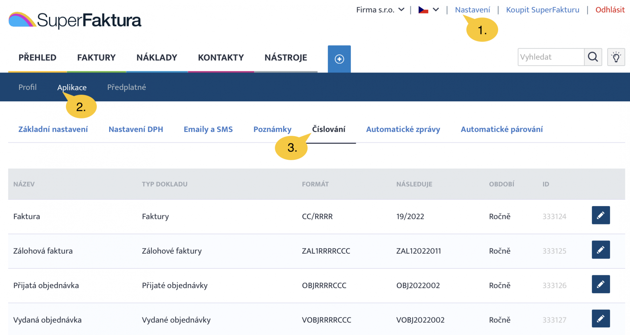Click into the Vyhledat search field
630x335 pixels.
(x=551, y=57)
